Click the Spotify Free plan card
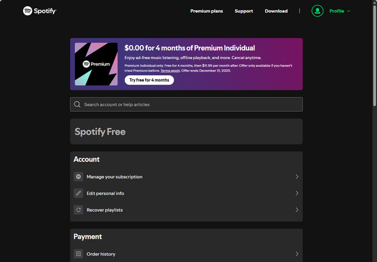This screenshot has width=377, height=262. 186,132
